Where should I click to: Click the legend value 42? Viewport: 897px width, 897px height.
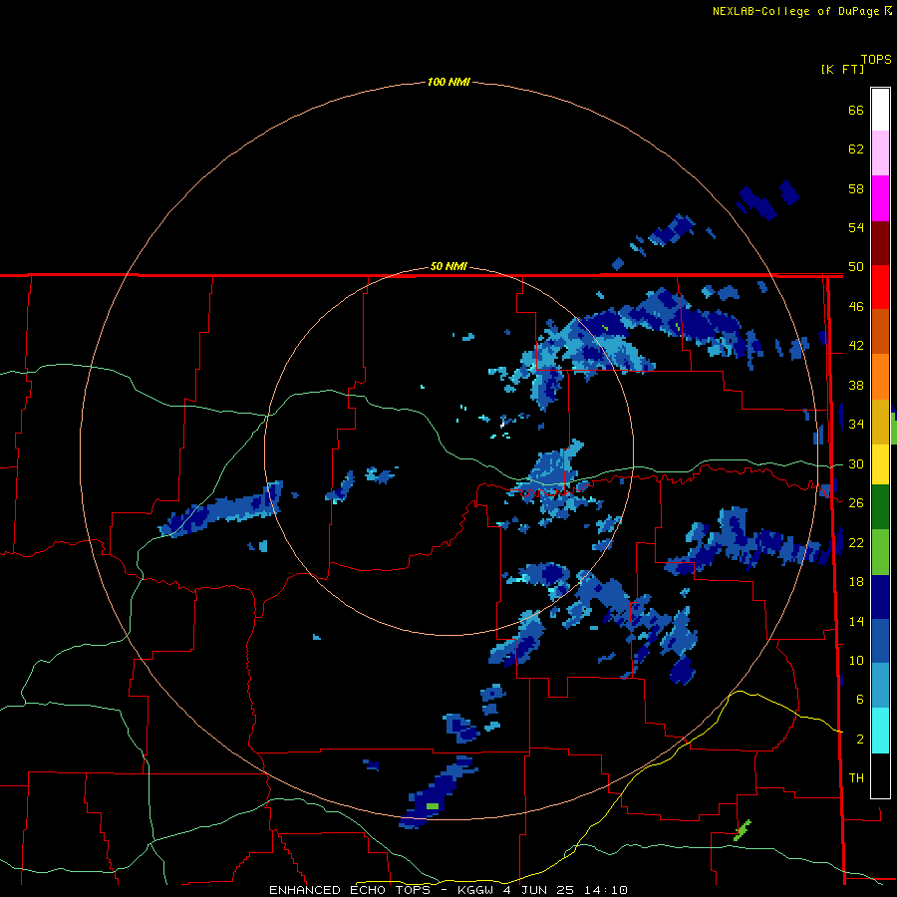(856, 346)
